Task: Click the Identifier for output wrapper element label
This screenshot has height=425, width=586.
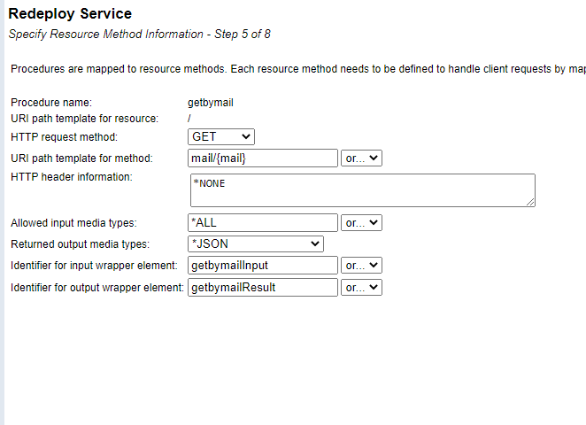Action: pyautogui.click(x=96, y=287)
